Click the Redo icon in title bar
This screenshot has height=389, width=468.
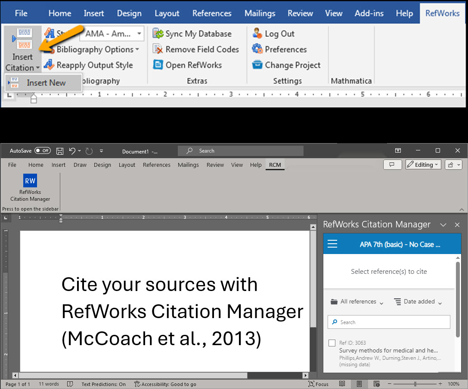pyautogui.click(x=89, y=151)
